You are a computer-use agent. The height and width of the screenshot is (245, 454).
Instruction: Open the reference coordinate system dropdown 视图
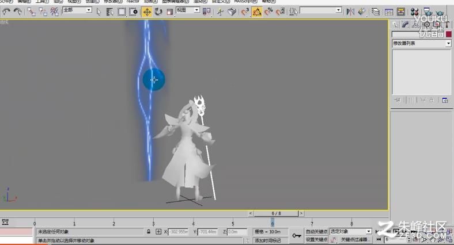point(188,10)
